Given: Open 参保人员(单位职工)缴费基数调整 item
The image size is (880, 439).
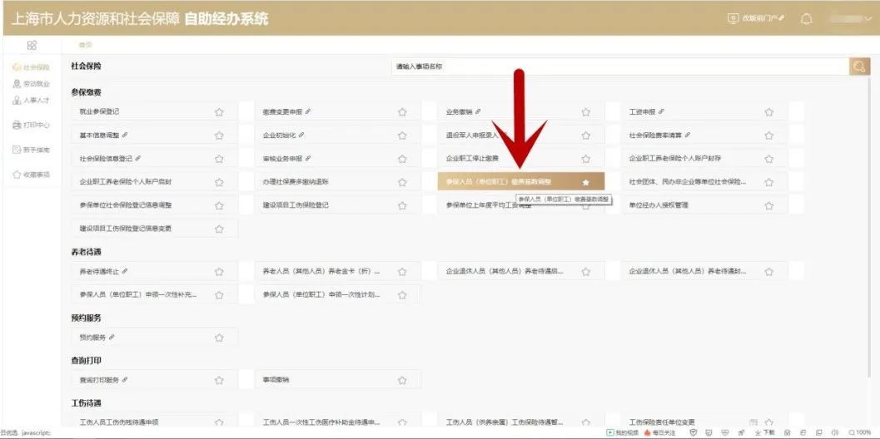Looking at the screenshot, I should pos(499,181).
